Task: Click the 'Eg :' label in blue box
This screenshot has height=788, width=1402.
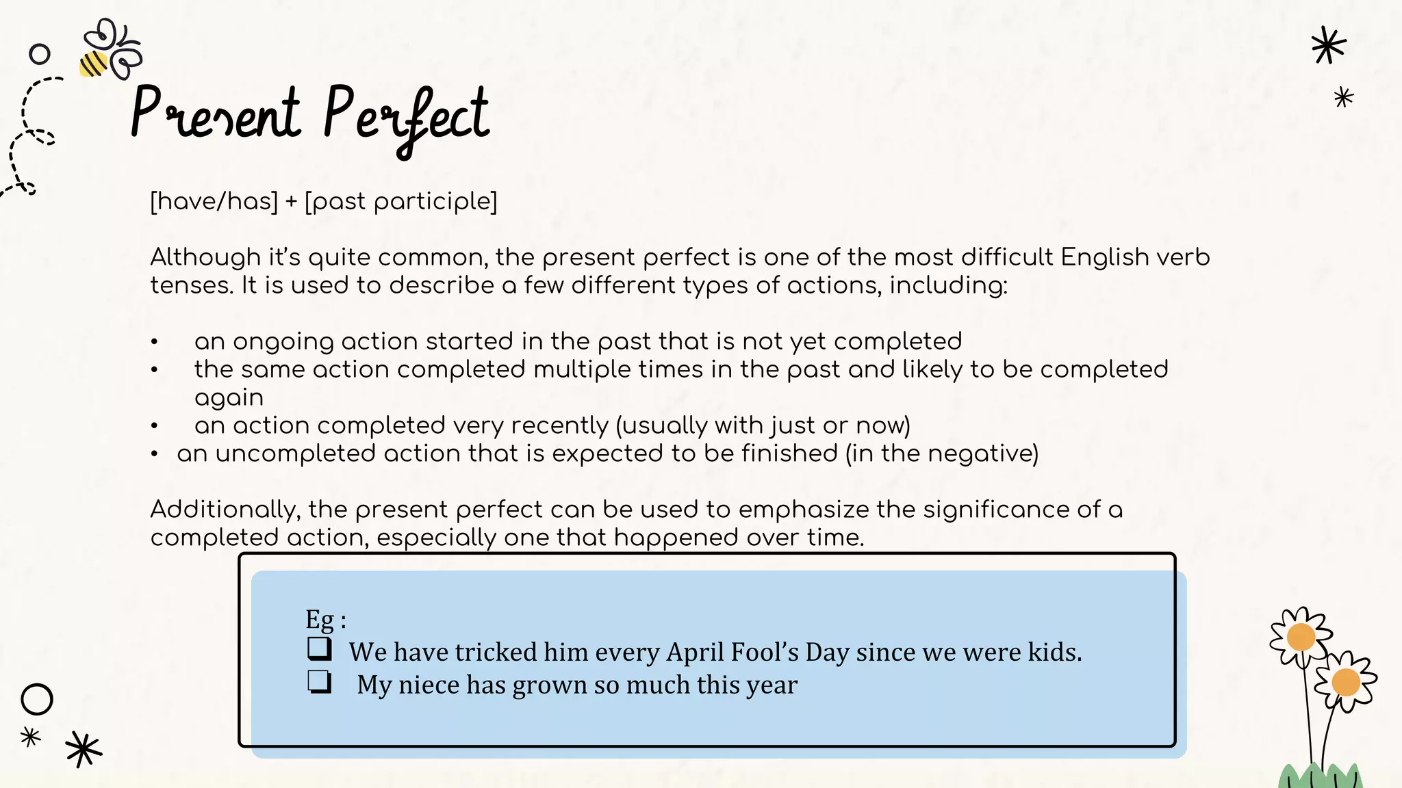Action: (325, 619)
